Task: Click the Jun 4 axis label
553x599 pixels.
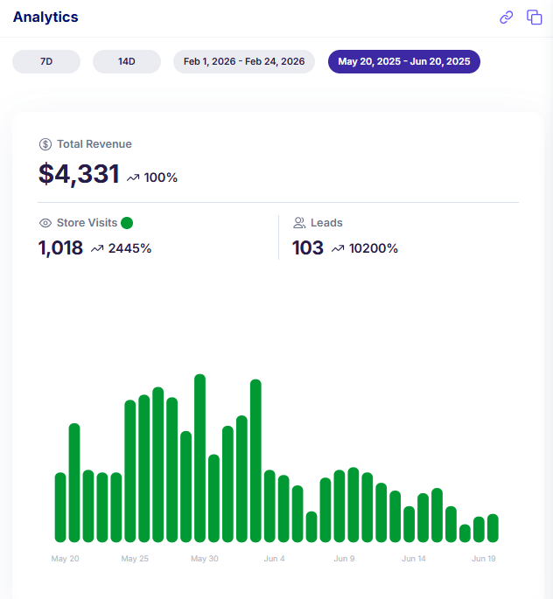Action: [x=275, y=559]
